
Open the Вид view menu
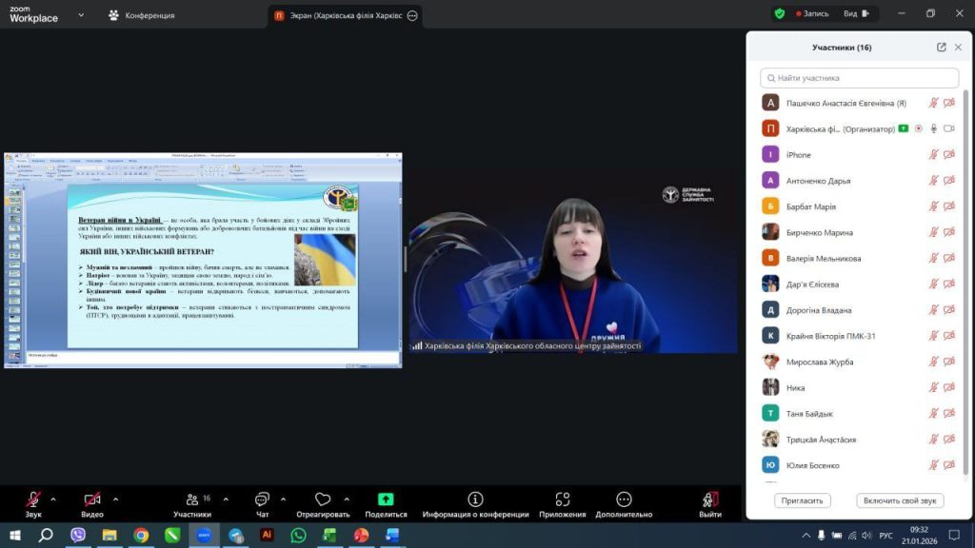pos(855,14)
